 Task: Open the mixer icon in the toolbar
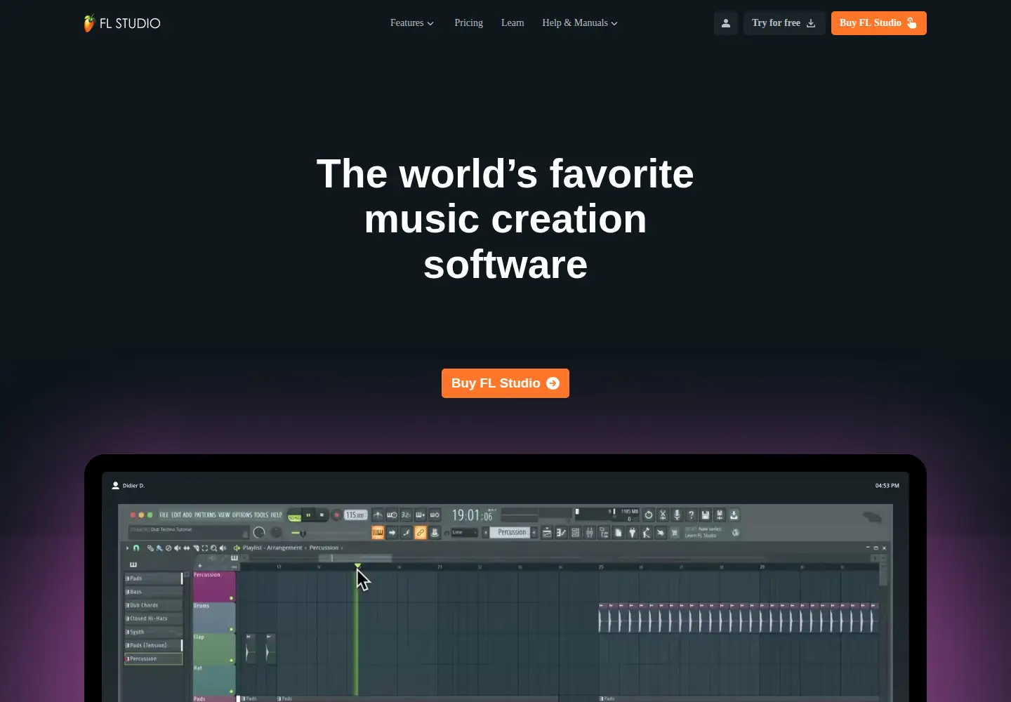click(590, 533)
